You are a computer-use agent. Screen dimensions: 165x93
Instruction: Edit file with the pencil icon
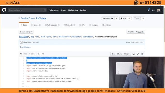(138, 54)
